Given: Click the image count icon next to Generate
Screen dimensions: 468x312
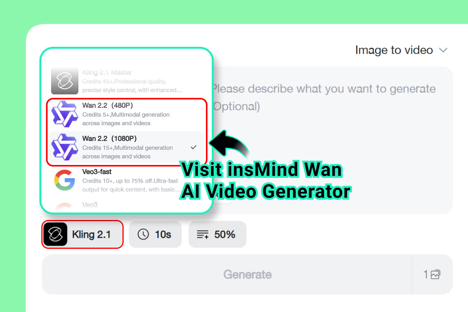Looking at the screenshot, I should coord(436,274).
